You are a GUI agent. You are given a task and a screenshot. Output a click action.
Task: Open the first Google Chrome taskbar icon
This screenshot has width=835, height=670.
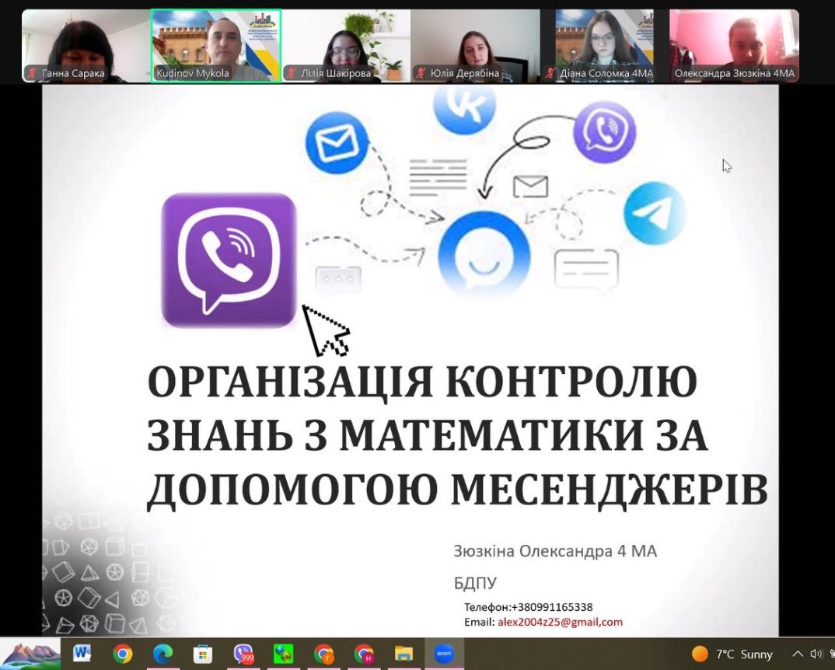[123, 654]
